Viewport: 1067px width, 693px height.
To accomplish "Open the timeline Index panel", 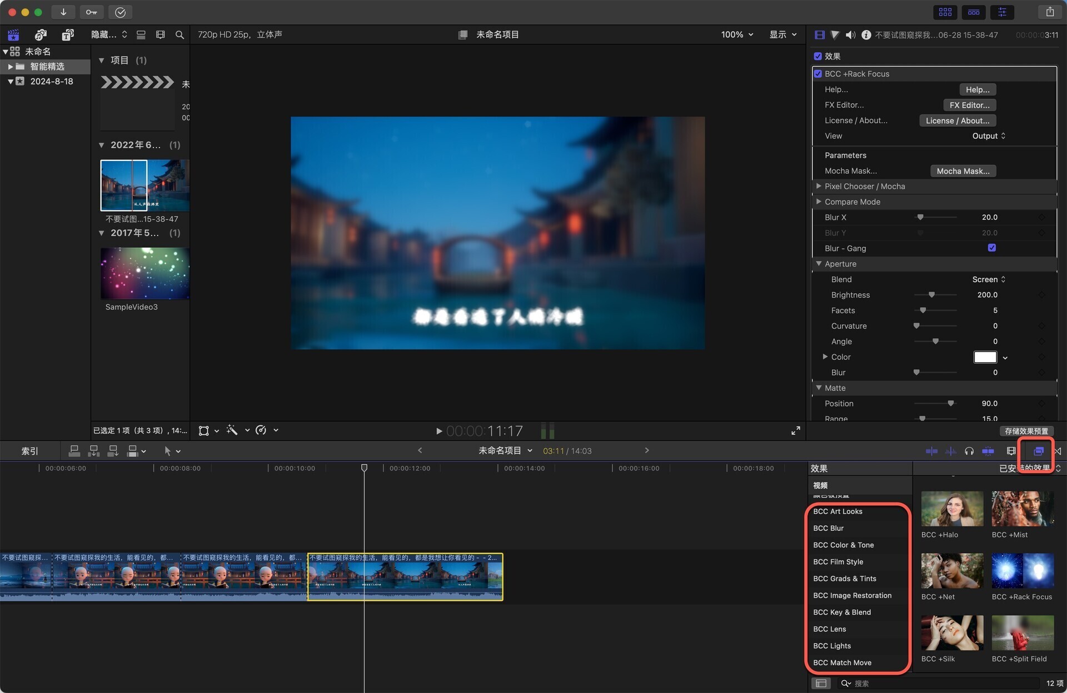I will [30, 451].
